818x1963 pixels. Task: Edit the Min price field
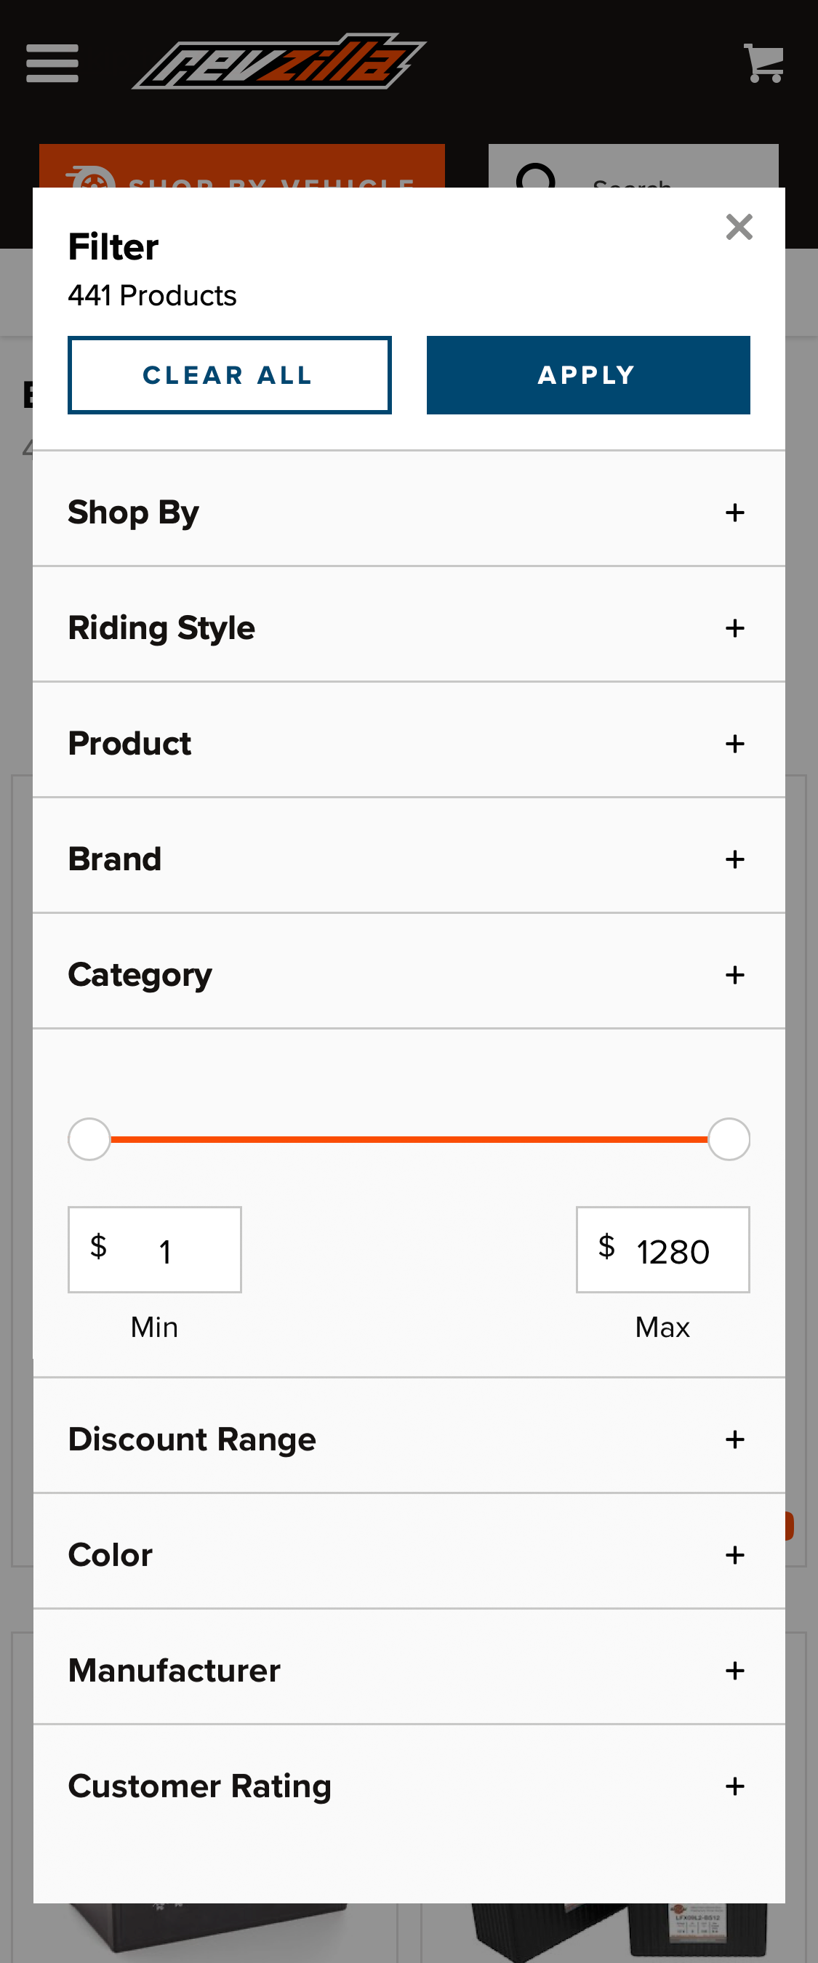click(x=154, y=1250)
